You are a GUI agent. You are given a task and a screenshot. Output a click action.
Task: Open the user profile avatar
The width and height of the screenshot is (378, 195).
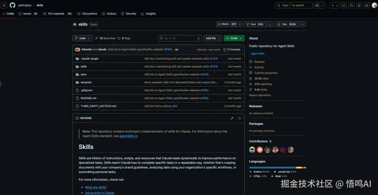[374, 5]
